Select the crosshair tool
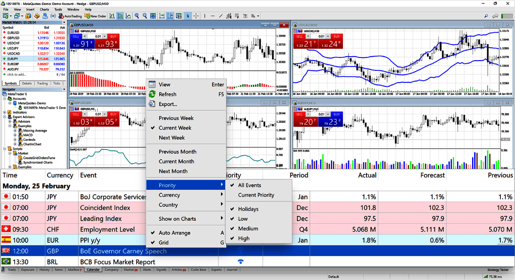This screenshot has width=515, height=280. pos(196,16)
